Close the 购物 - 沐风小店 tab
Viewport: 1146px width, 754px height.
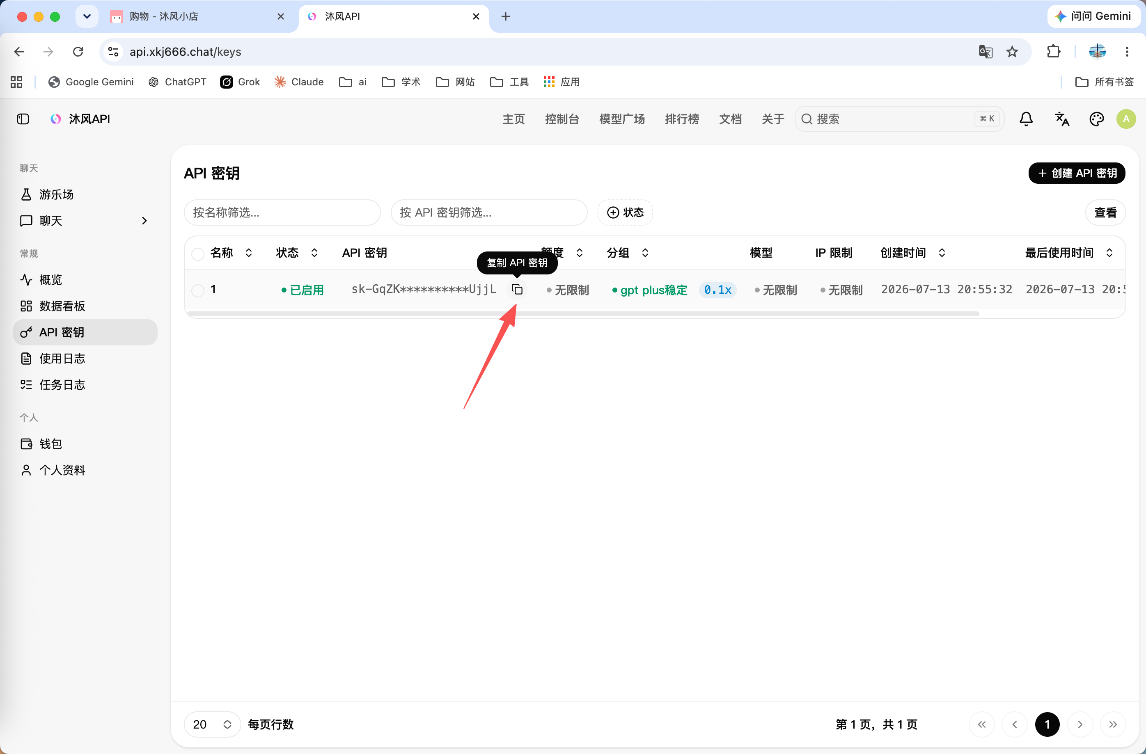pyautogui.click(x=281, y=16)
